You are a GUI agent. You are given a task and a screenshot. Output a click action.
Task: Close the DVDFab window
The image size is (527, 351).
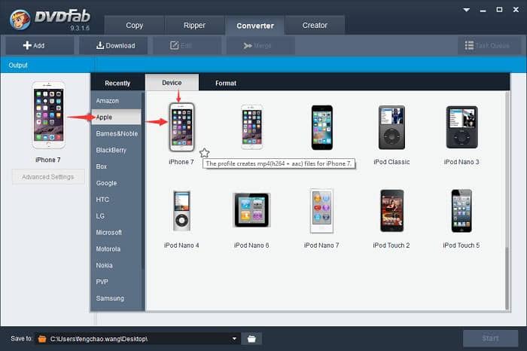point(516,10)
